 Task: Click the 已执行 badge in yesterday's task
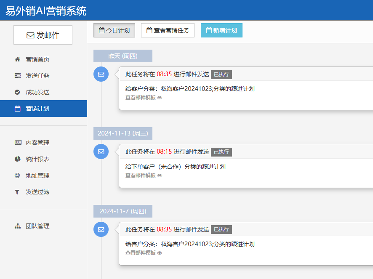click(x=221, y=74)
